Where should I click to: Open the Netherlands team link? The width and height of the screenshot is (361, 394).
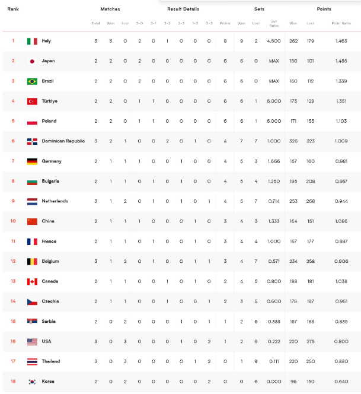coord(55,201)
